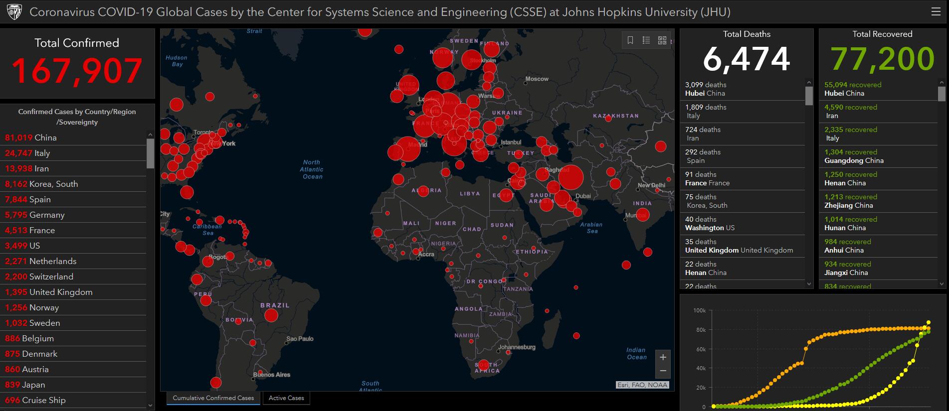Select Italy in the confirmed cases list
Viewport: 949px width, 411px height.
point(73,153)
